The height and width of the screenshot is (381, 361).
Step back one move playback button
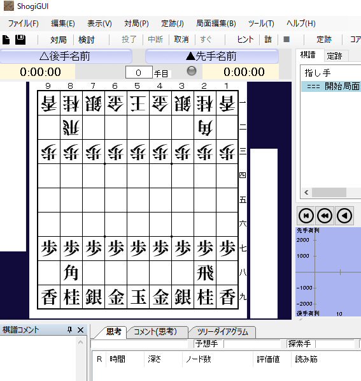(x=344, y=216)
